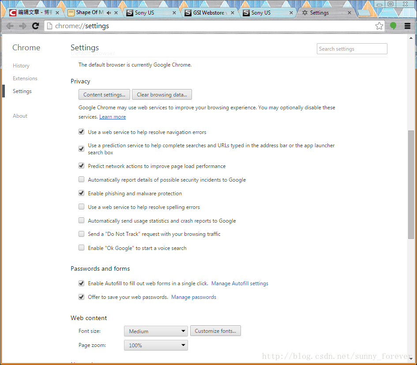Click the Content settings button
This screenshot has width=417, height=365.
104,95
